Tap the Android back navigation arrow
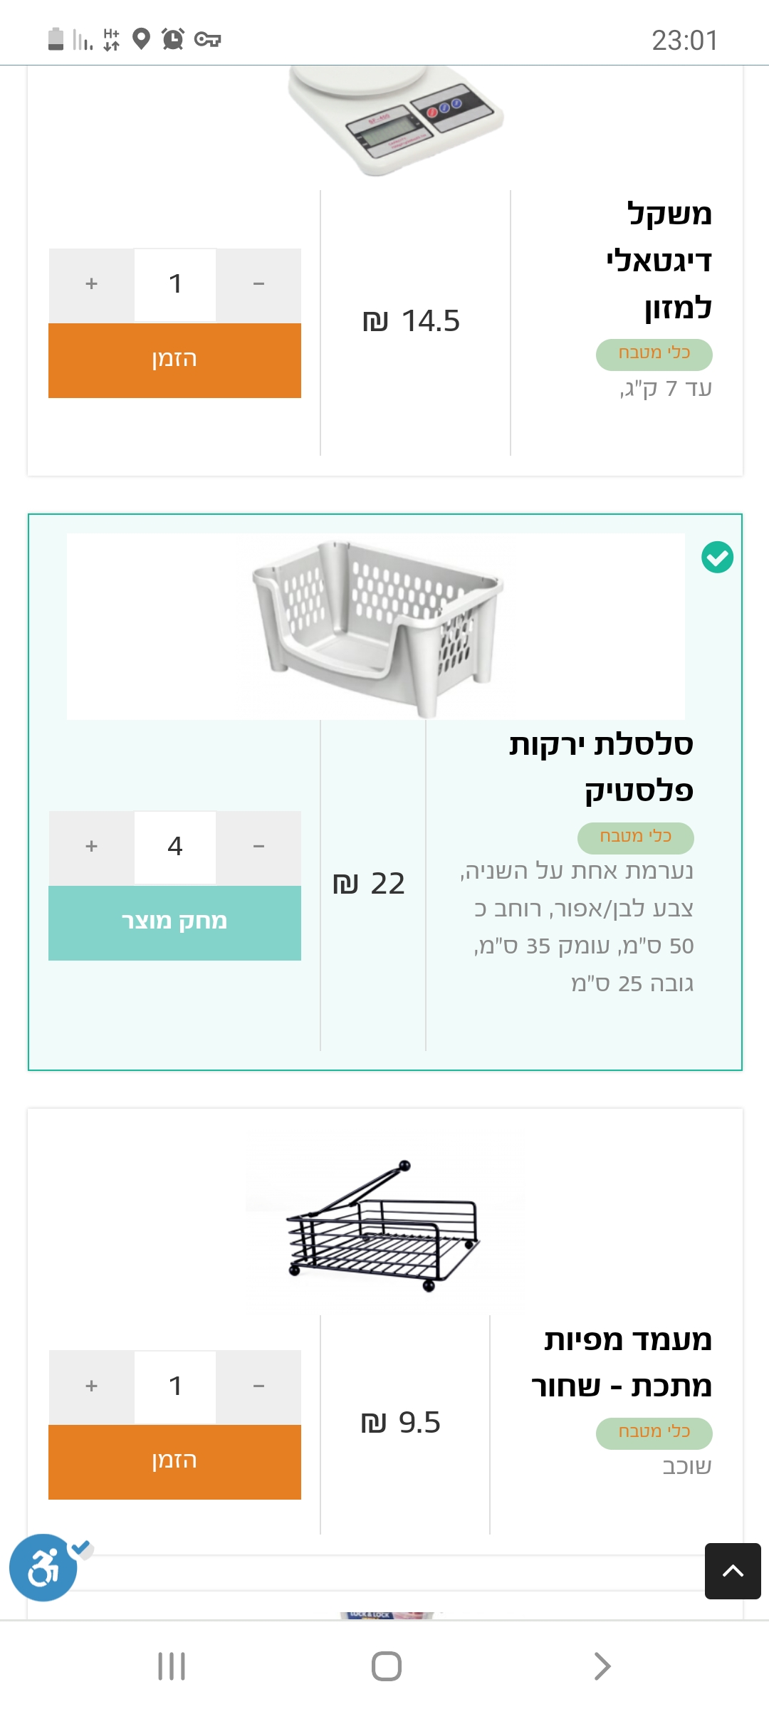This screenshot has width=769, height=1709. tap(602, 1666)
